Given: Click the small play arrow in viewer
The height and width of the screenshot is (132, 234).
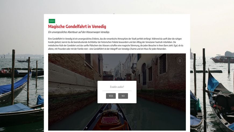Looking at the screenshot, I should (87, 128).
